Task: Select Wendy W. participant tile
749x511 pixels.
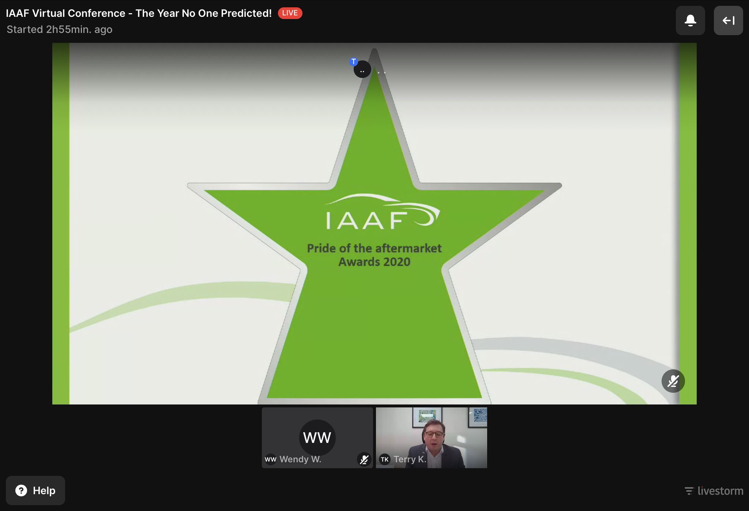Action: click(x=317, y=438)
